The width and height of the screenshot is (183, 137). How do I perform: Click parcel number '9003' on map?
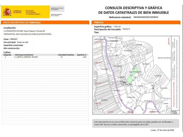coord(153,86)
